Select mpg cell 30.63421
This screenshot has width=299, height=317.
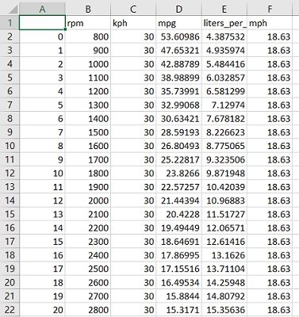tap(179, 118)
